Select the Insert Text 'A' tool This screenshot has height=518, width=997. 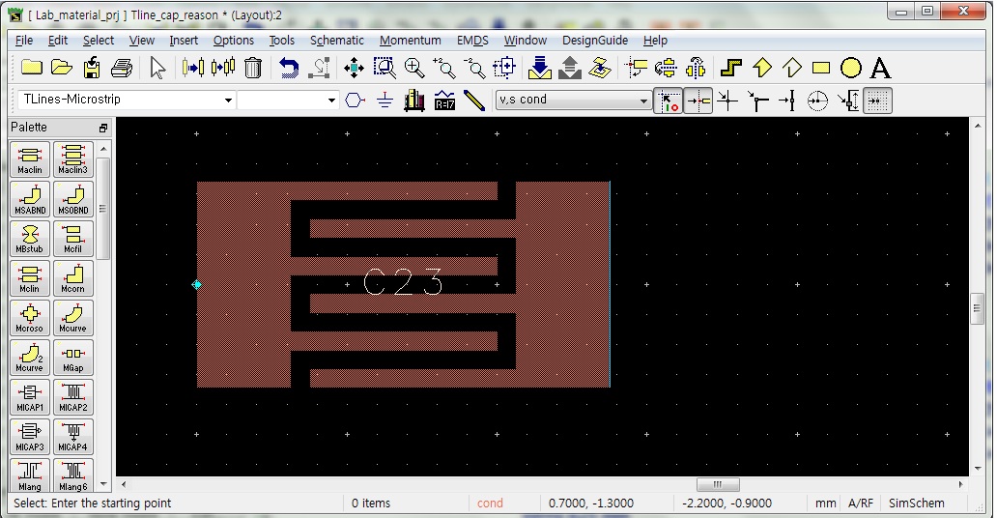(880, 68)
